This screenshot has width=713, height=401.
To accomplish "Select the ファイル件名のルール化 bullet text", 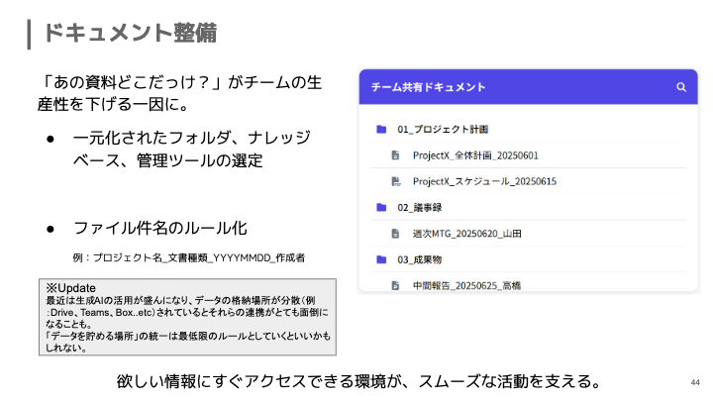I will [159, 228].
